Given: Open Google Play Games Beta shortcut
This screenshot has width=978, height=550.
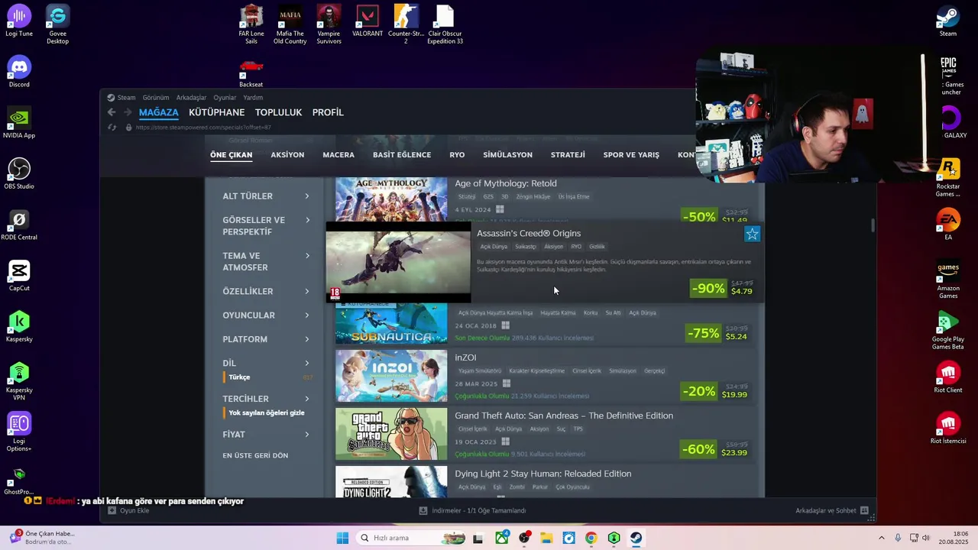Looking at the screenshot, I should [x=948, y=330].
